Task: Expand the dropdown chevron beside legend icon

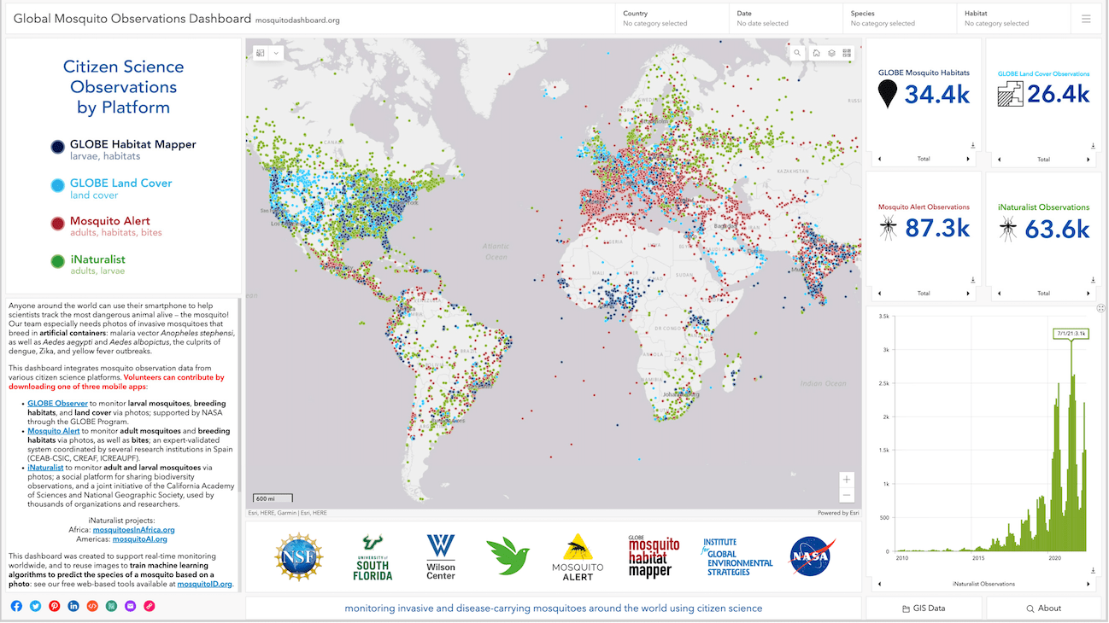Action: (276, 53)
